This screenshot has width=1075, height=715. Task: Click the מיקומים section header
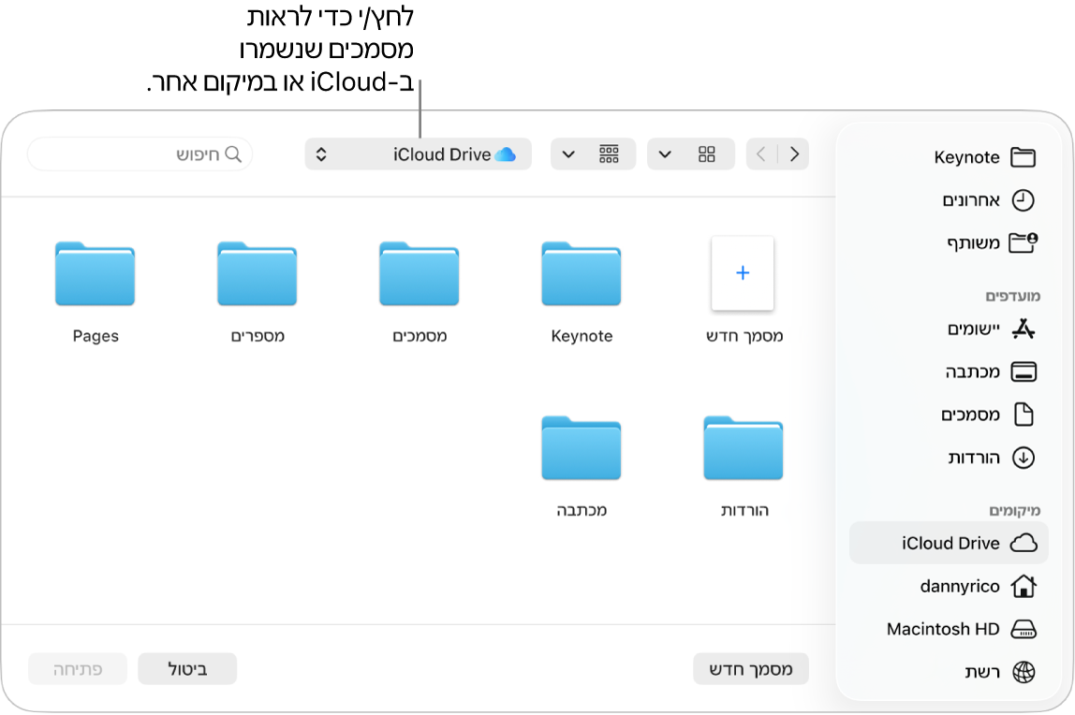[1015, 510]
